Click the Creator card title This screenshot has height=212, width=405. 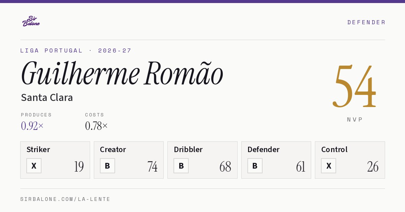point(113,149)
